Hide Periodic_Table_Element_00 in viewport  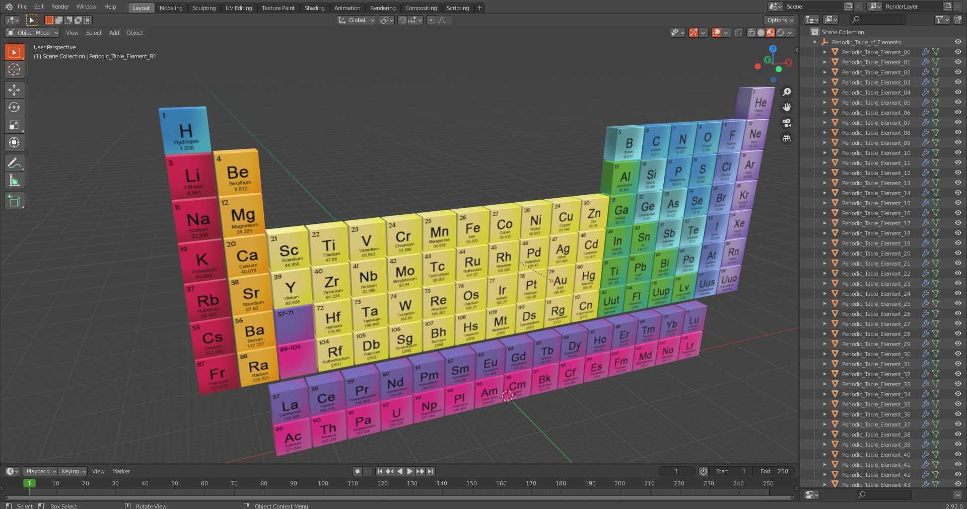(958, 52)
